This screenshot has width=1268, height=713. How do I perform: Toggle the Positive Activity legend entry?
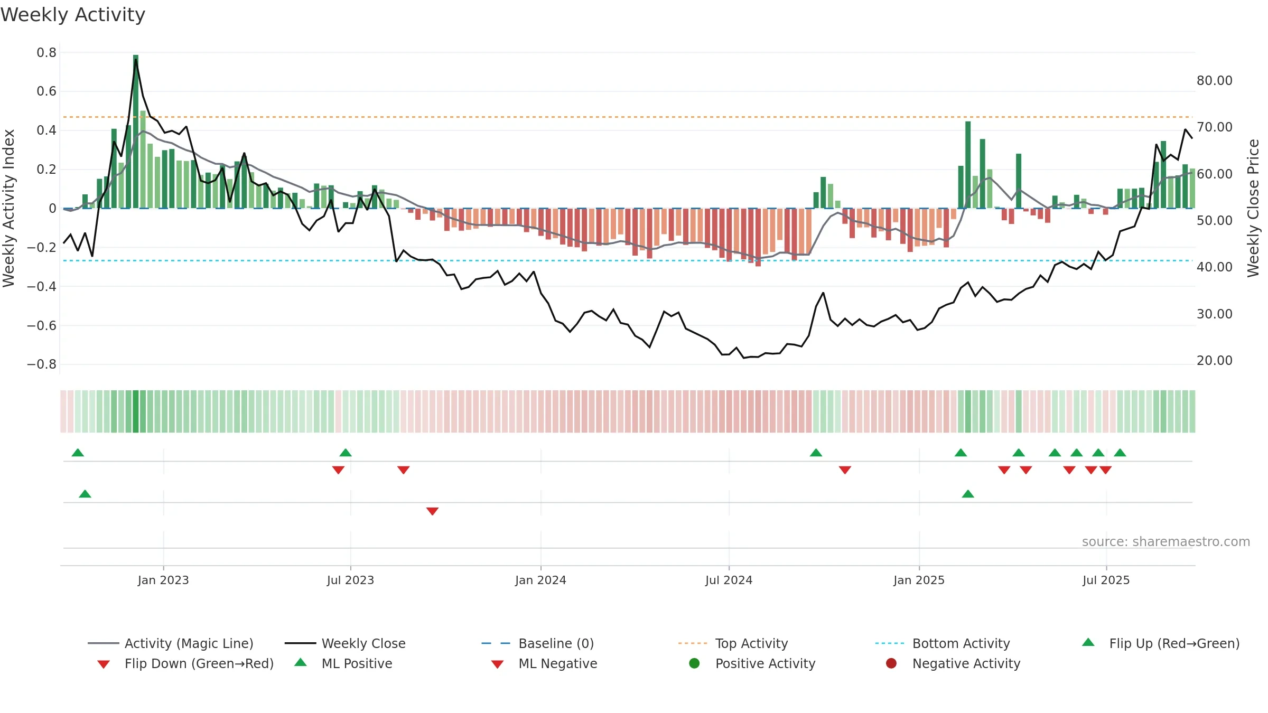pyautogui.click(x=752, y=663)
